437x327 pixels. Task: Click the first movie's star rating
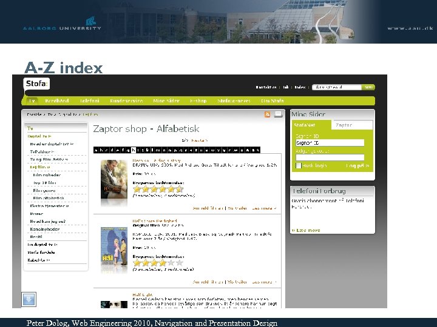158,190
